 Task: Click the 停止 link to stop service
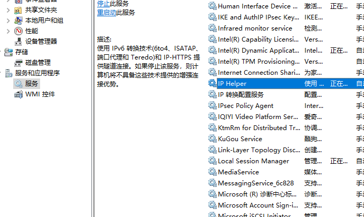pyautogui.click(x=103, y=3)
